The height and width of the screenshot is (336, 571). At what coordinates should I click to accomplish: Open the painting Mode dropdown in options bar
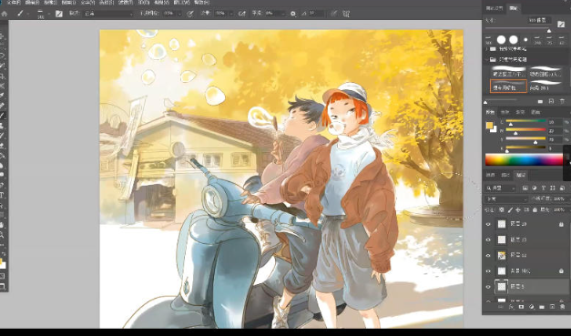pos(109,14)
